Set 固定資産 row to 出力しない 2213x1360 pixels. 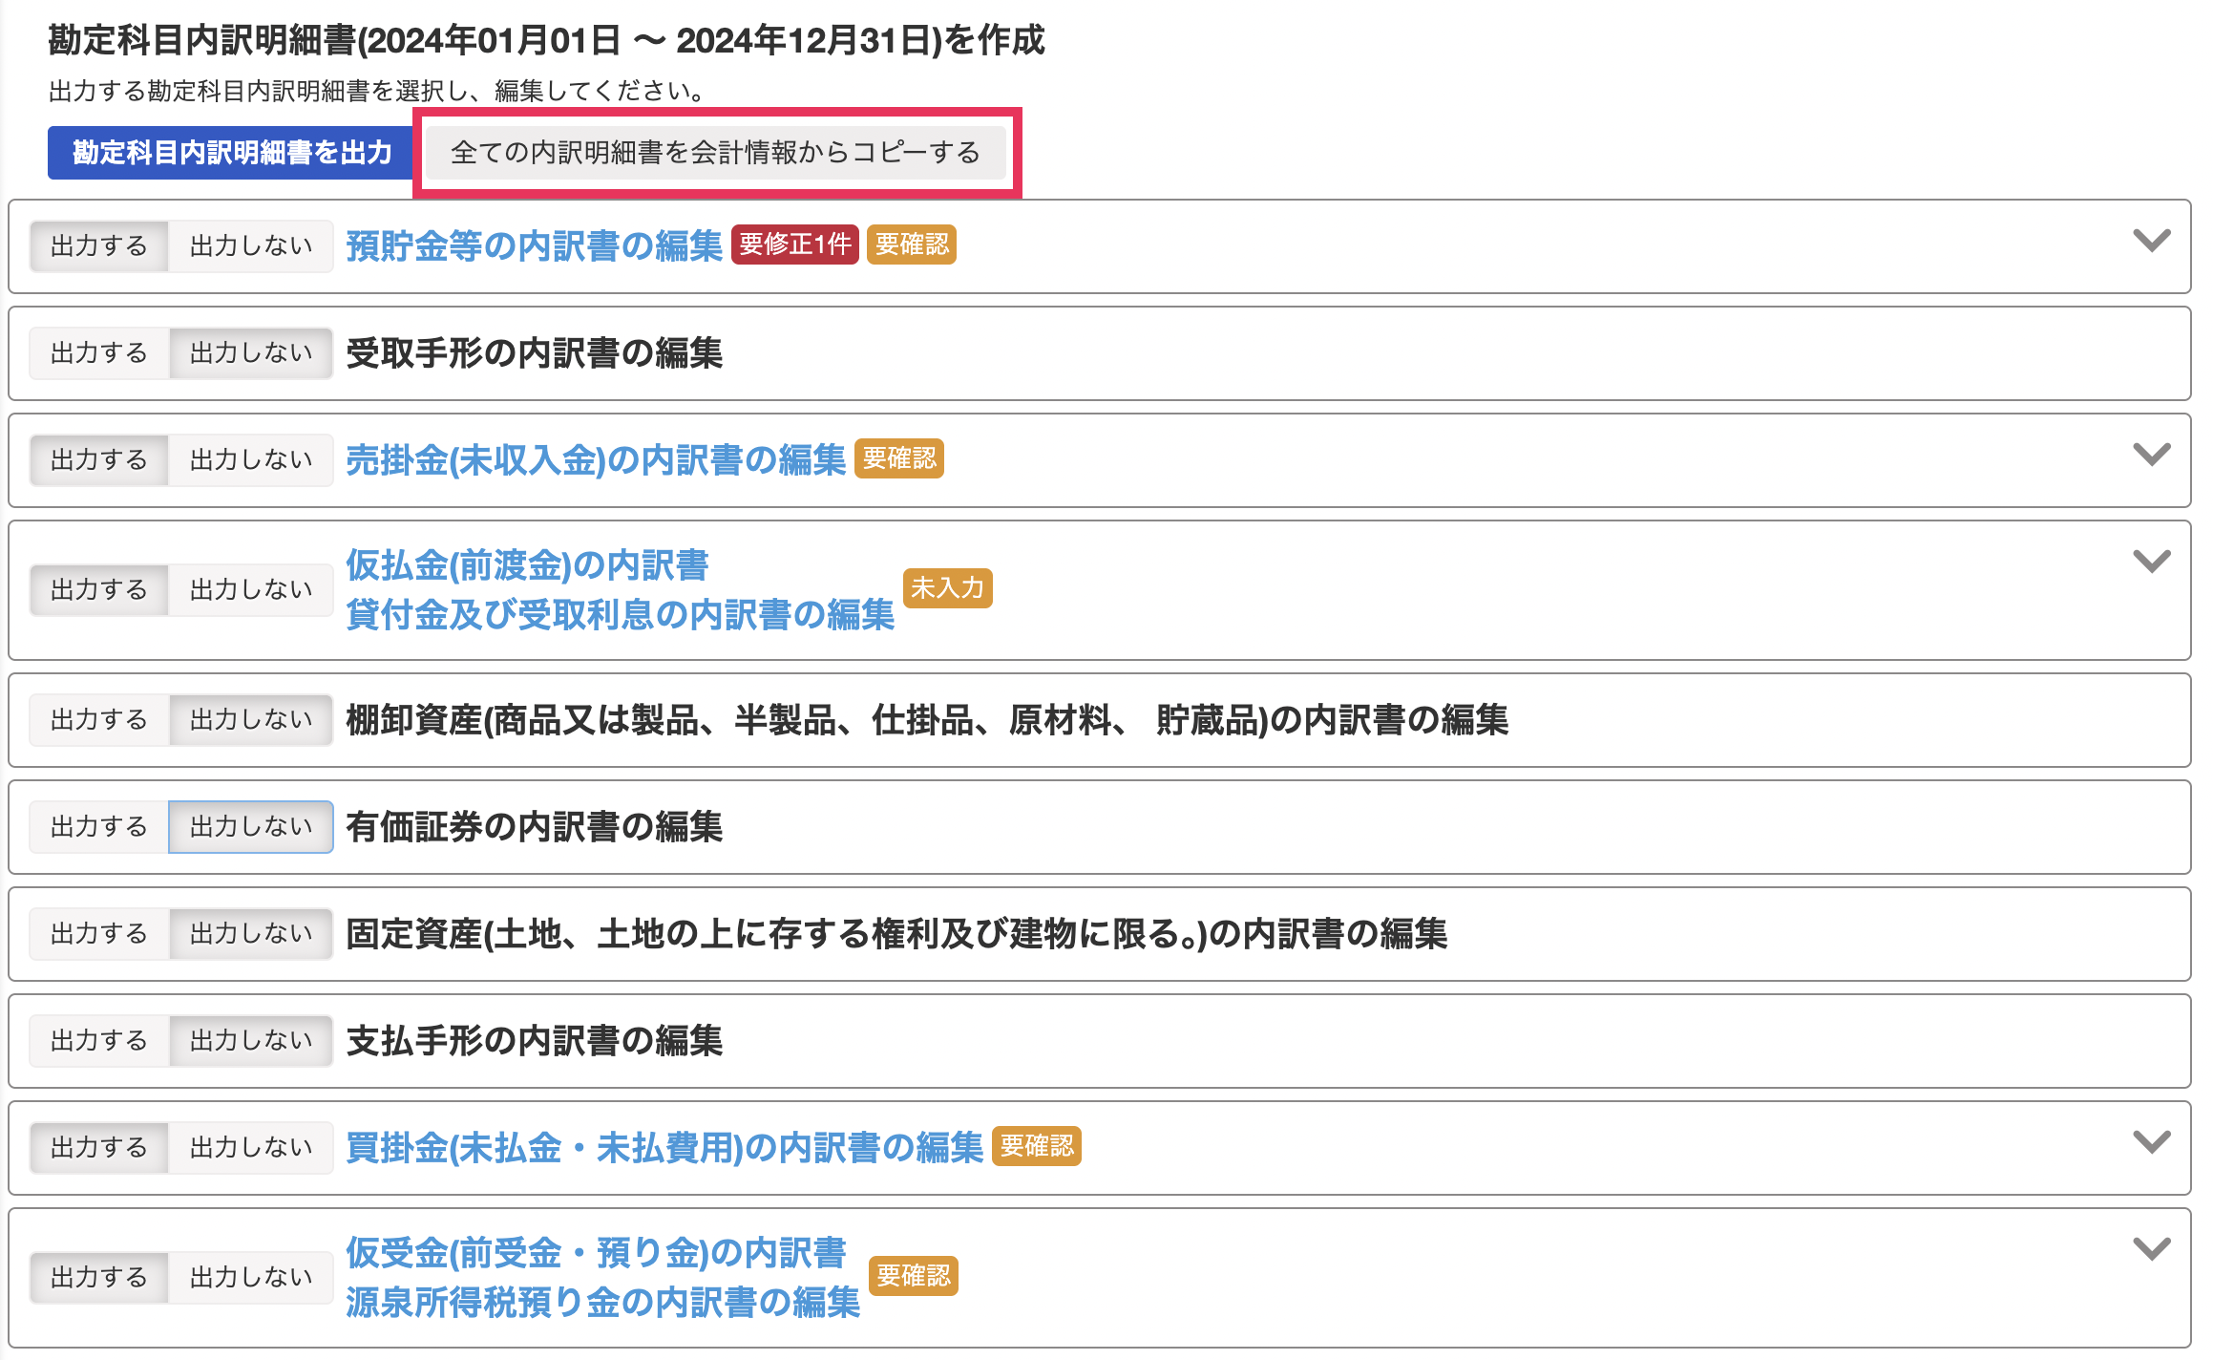(251, 934)
